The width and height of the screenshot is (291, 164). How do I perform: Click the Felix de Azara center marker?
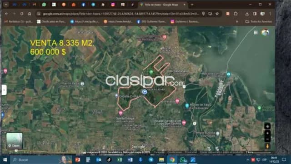click(145, 92)
